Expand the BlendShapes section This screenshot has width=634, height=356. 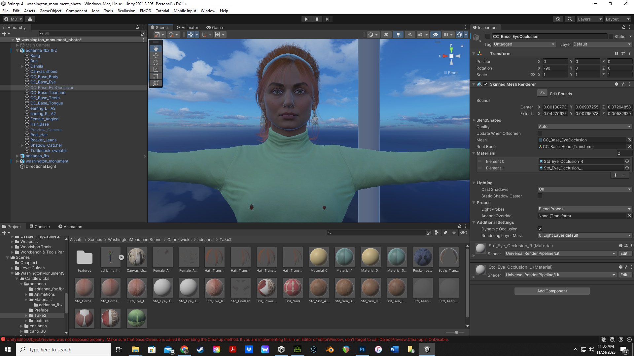474,120
